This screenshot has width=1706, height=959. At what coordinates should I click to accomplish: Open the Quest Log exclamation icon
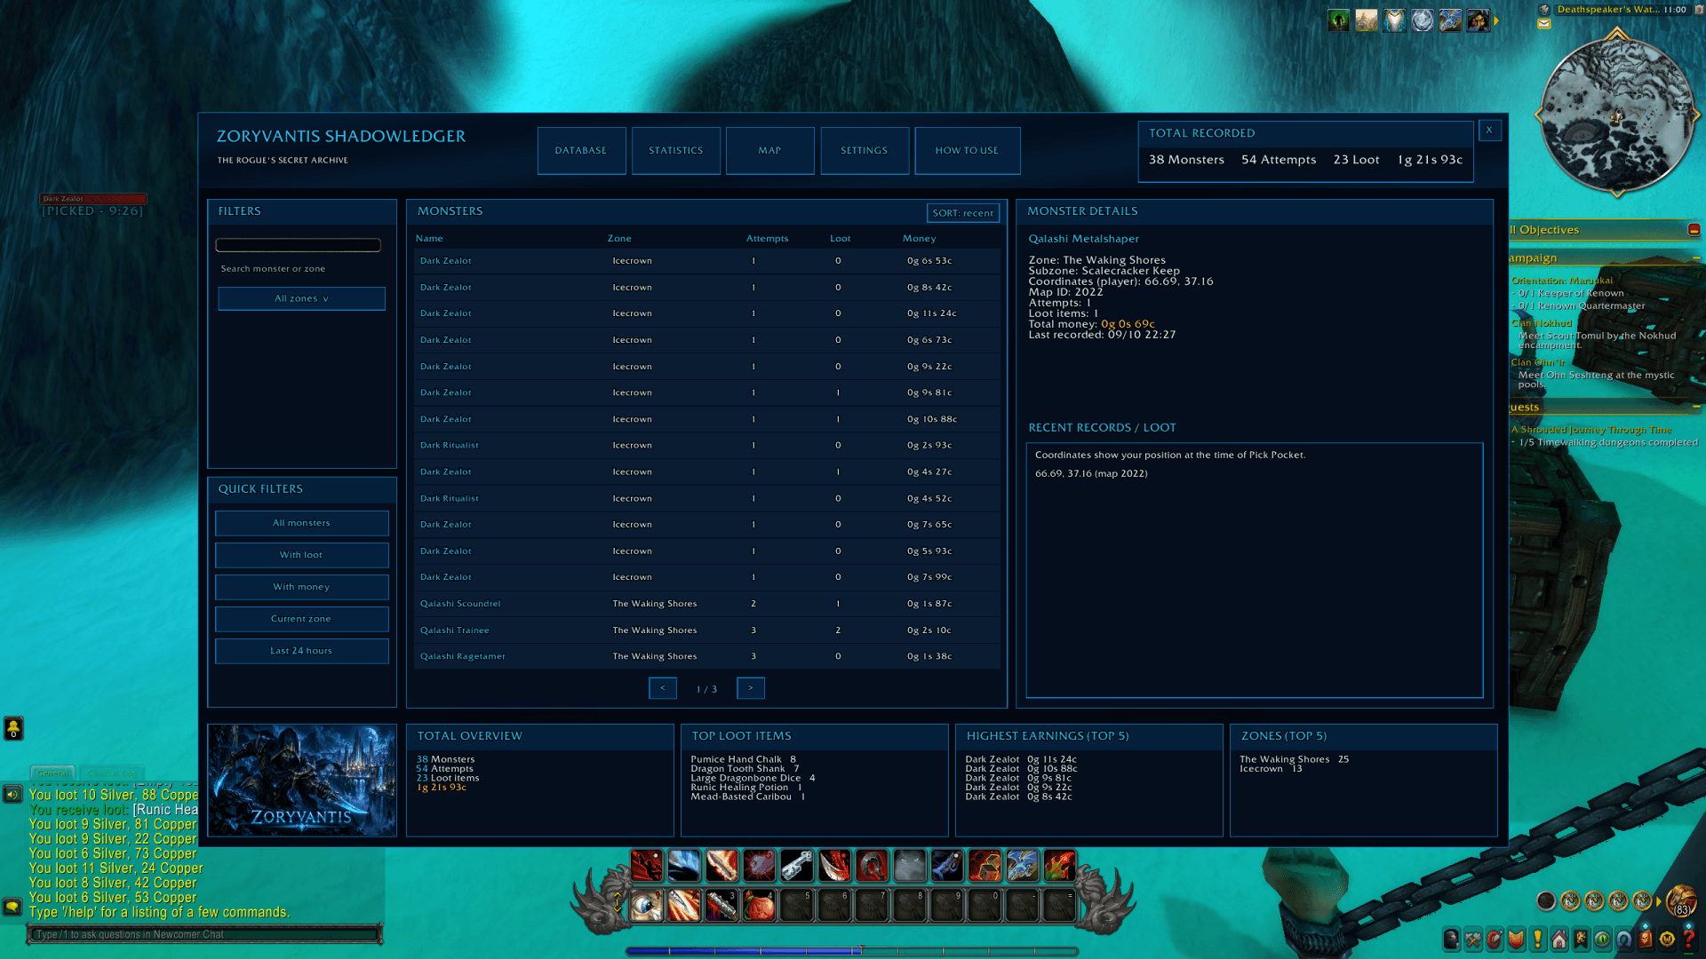point(1538,939)
